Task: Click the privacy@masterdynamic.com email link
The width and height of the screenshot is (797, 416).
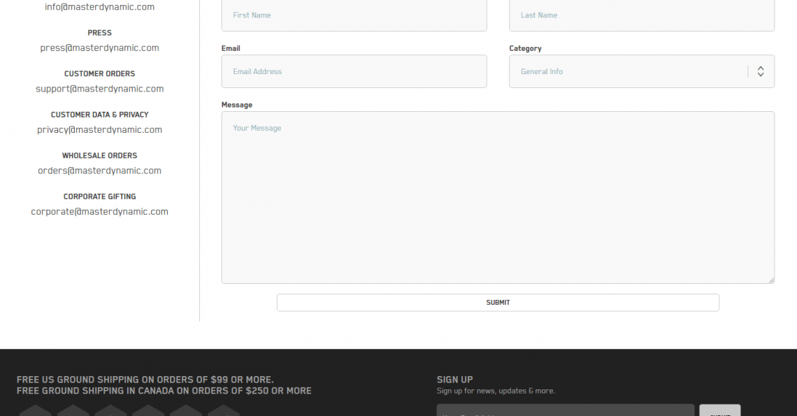Action: (99, 129)
